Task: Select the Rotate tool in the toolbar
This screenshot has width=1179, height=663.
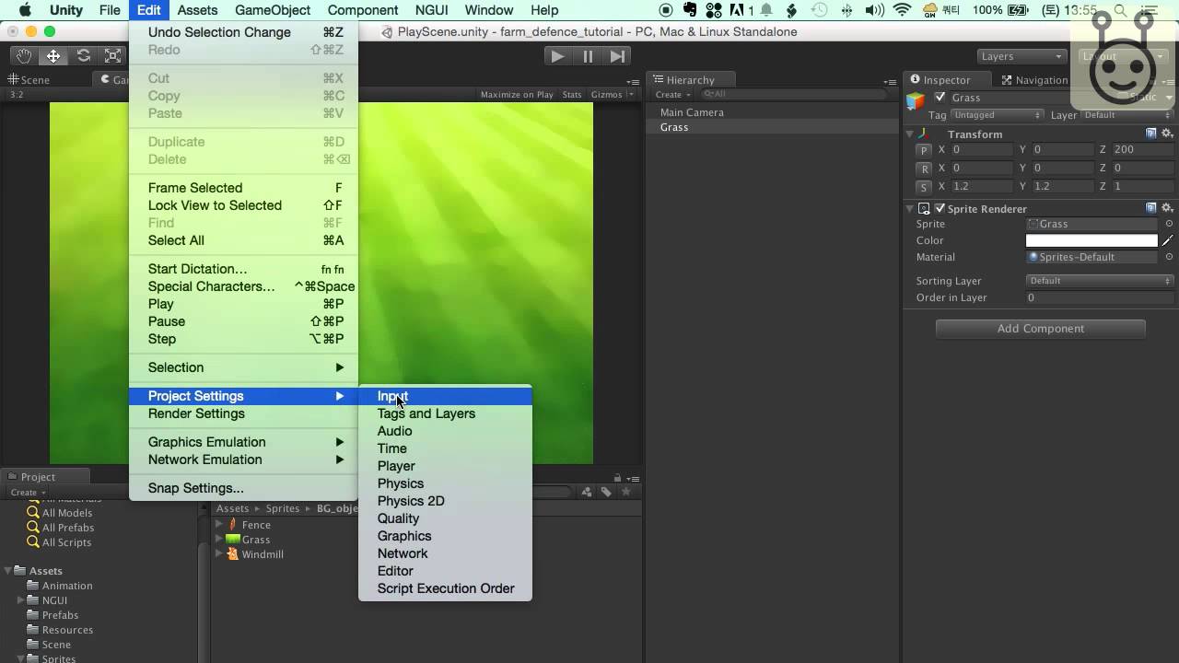Action: [x=83, y=56]
